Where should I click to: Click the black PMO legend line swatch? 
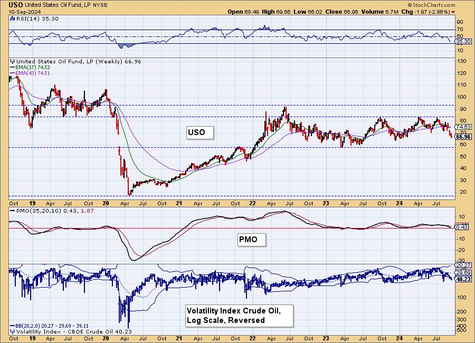pyautogui.click(x=13, y=211)
